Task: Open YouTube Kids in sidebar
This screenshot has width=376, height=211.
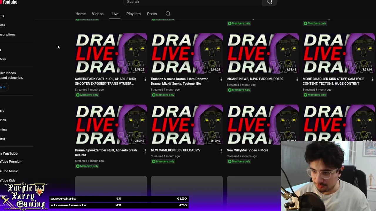Action: (8, 181)
